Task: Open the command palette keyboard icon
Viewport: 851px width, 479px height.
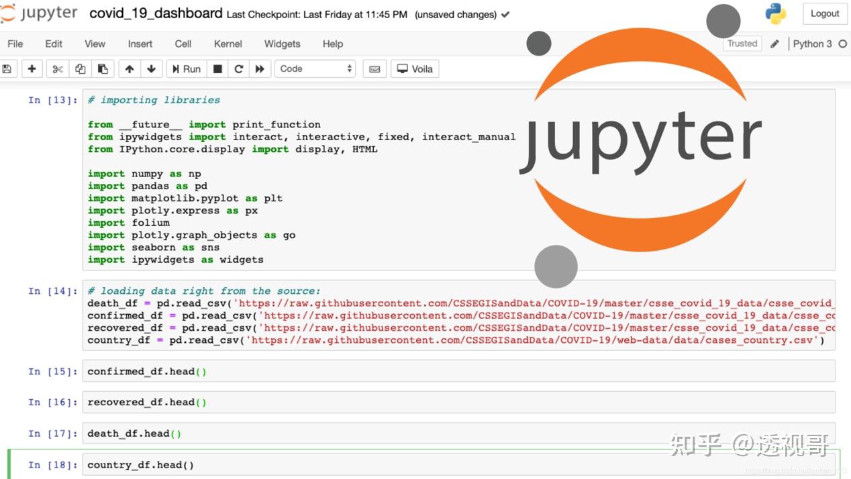Action: [374, 68]
